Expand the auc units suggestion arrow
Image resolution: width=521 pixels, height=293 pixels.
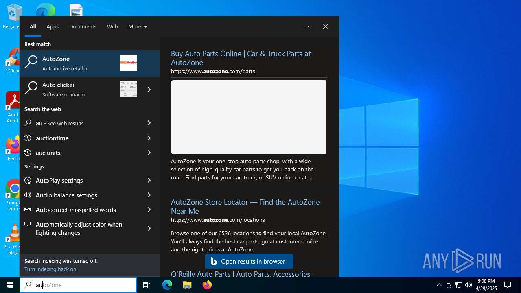[x=149, y=153]
